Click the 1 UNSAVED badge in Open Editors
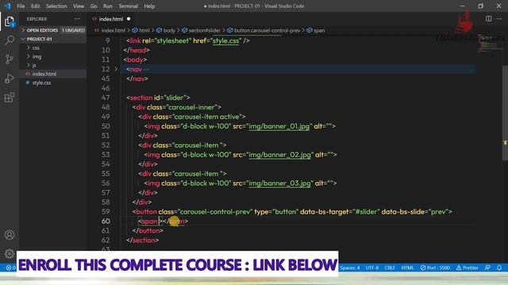This screenshot has width=508, height=285. click(73, 30)
